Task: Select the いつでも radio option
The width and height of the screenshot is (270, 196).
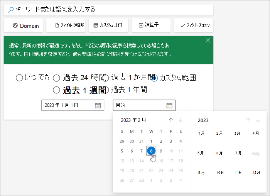Action: [19, 78]
